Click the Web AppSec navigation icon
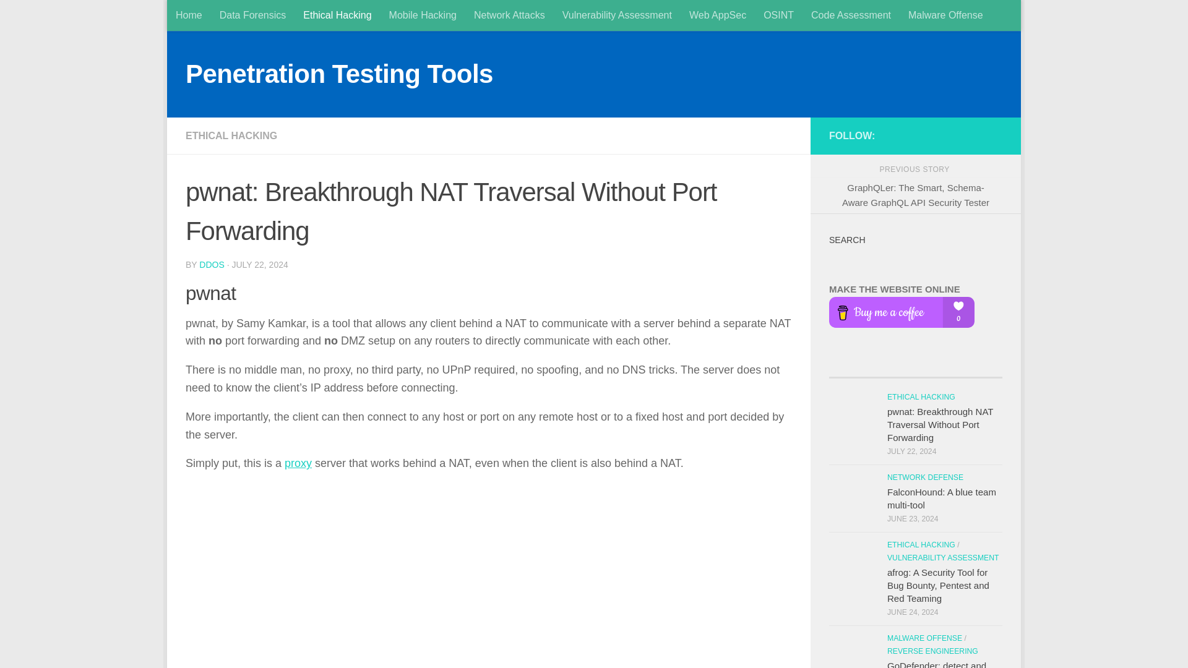 click(717, 15)
